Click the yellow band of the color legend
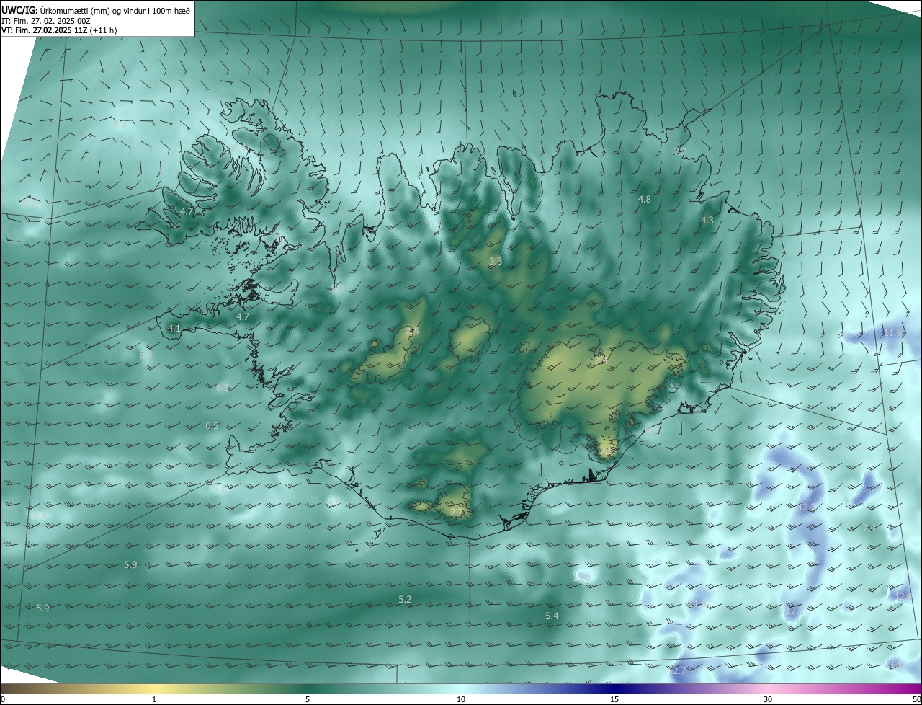922x705 pixels. click(x=155, y=688)
